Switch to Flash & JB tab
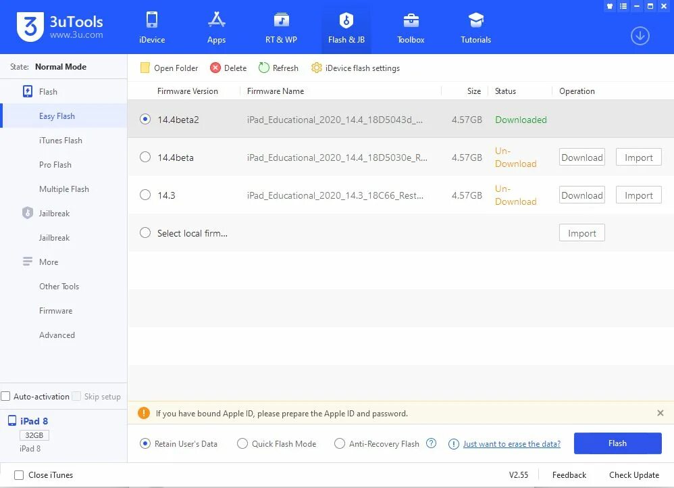 pos(346,28)
